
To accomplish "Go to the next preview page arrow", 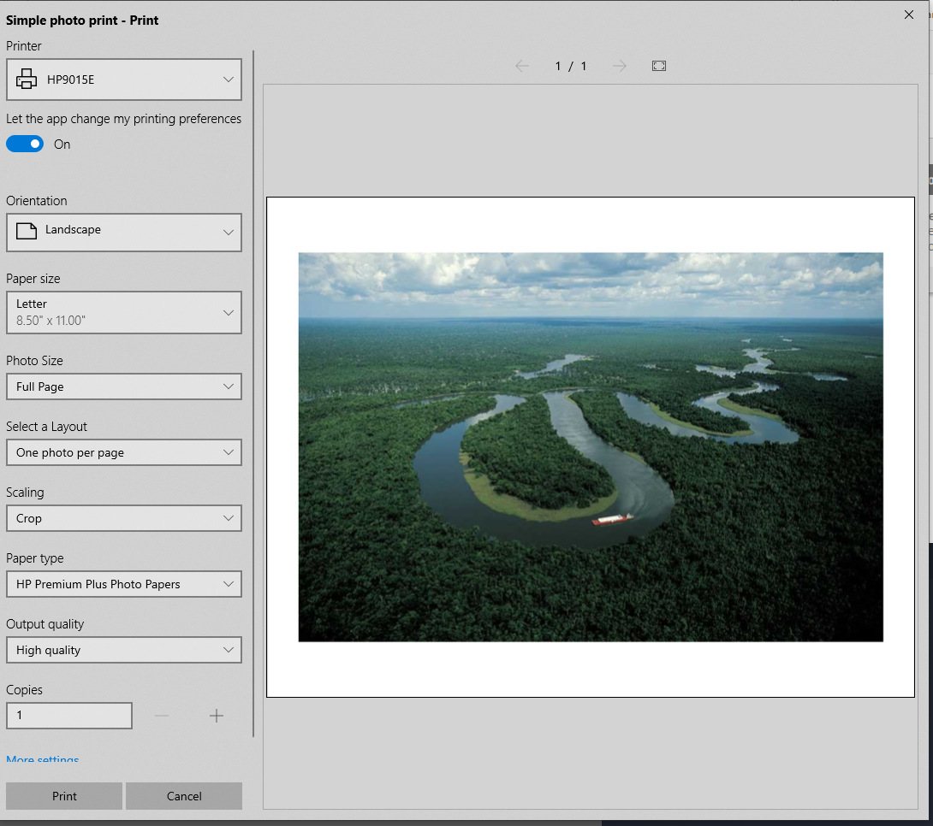I will pos(620,66).
